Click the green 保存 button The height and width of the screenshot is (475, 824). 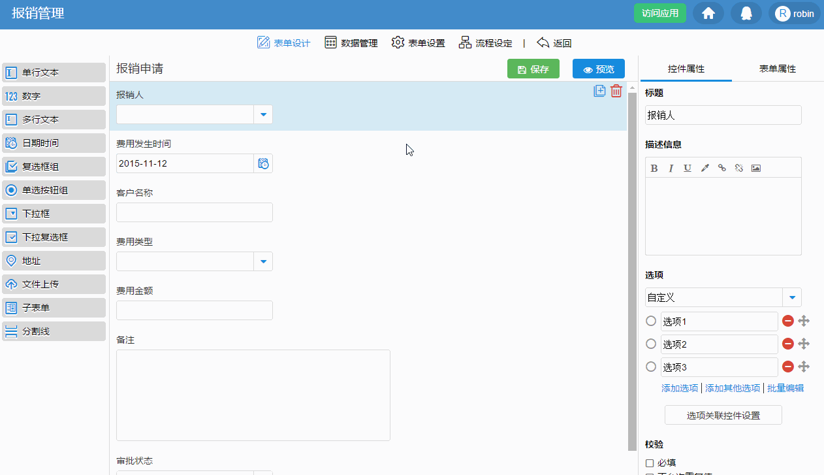[x=533, y=69]
